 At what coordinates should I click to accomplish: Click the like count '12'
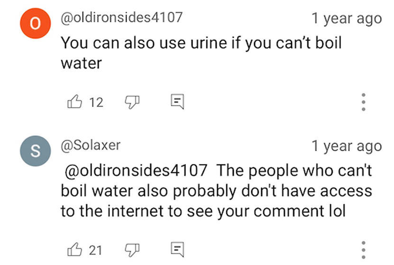(x=96, y=102)
